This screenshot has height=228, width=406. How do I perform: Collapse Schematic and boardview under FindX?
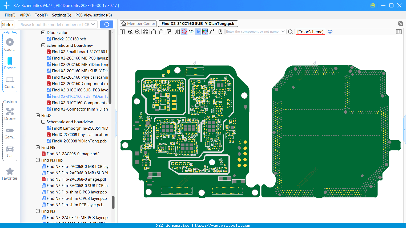43,122
